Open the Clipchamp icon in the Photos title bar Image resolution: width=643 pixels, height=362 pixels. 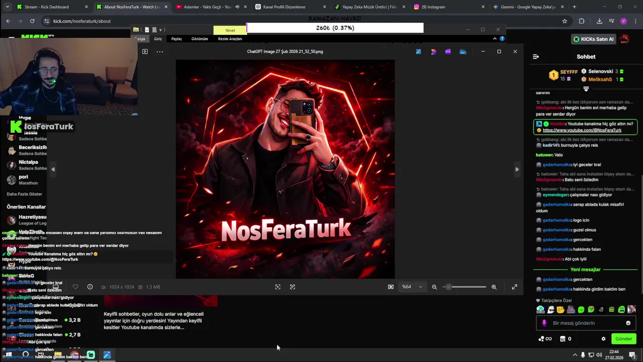tap(448, 51)
